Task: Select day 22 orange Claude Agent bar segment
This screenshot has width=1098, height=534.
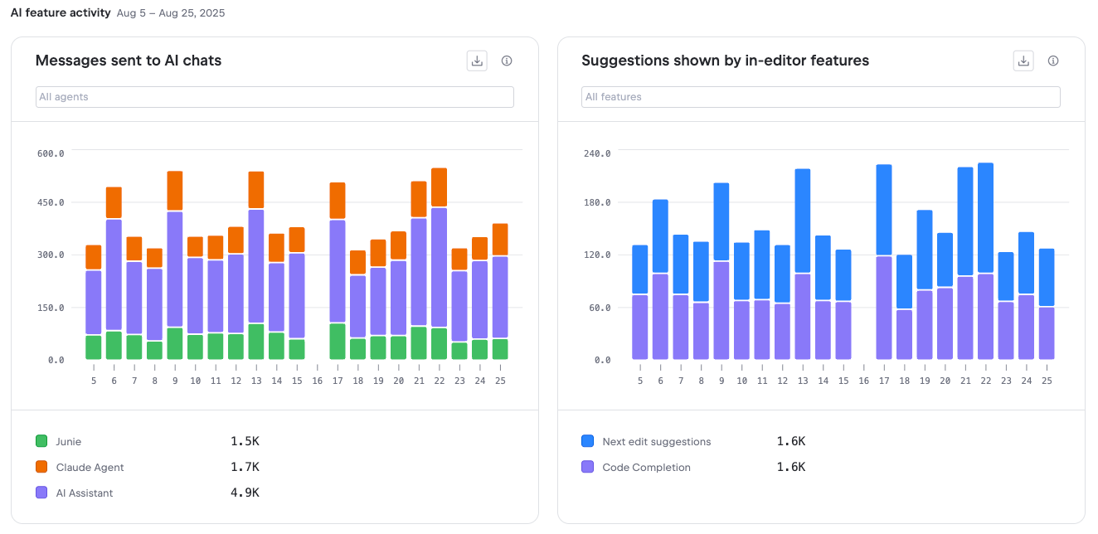Action: 439,187
